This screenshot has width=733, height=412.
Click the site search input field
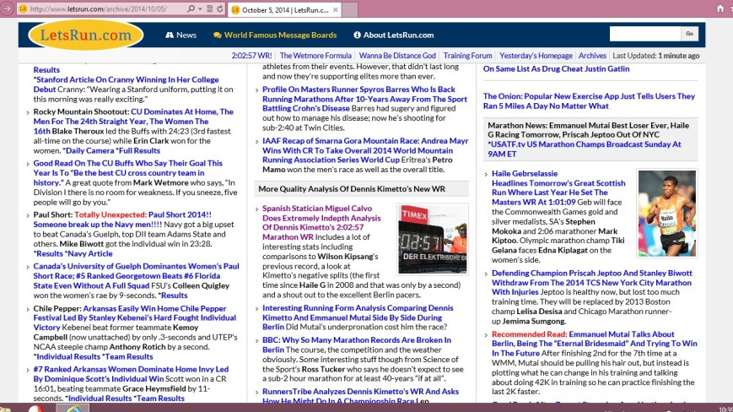[x=644, y=34]
